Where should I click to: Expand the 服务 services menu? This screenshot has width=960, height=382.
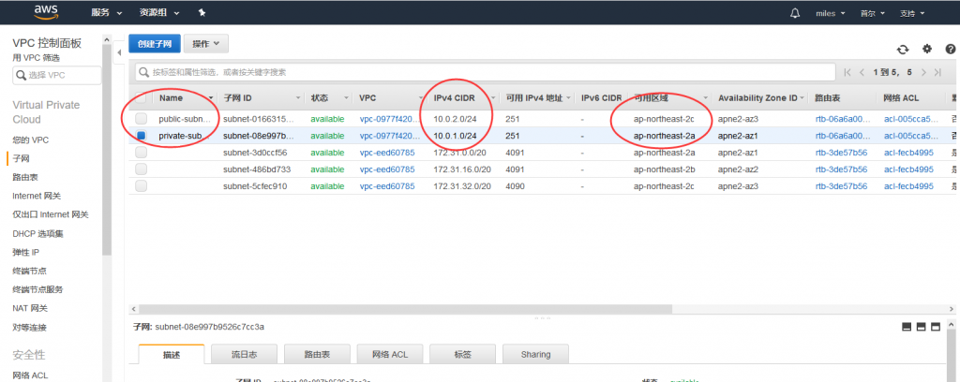tap(106, 14)
